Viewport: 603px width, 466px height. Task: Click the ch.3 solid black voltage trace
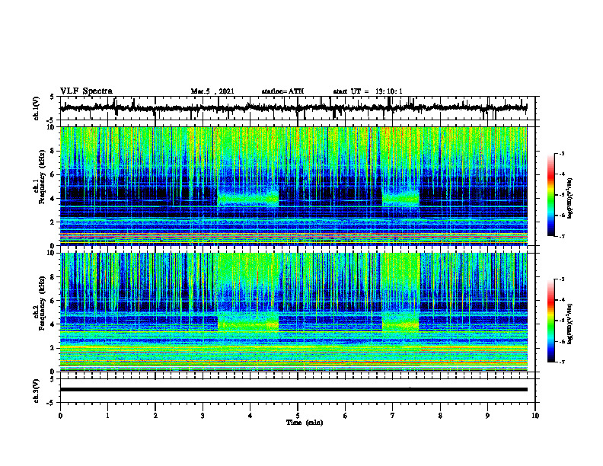click(294, 390)
